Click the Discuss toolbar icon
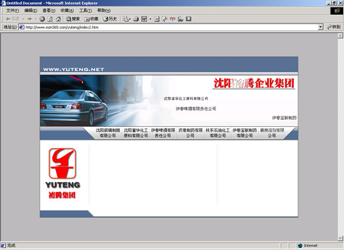Viewport: 344px width, 250px height. pyautogui.click(x=157, y=19)
